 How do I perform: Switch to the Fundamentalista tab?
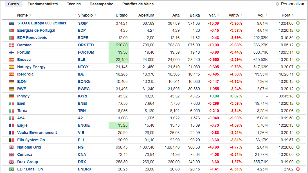coord(43,4)
